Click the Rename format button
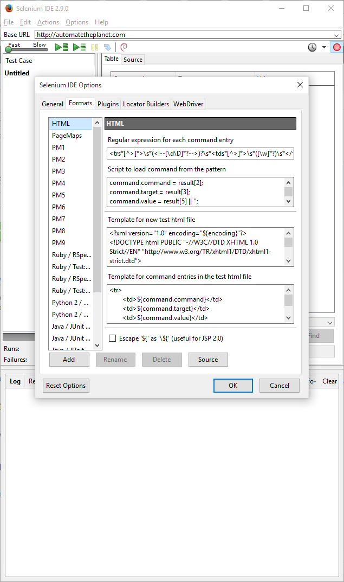Screen dimensions: 344x582 [115, 359]
